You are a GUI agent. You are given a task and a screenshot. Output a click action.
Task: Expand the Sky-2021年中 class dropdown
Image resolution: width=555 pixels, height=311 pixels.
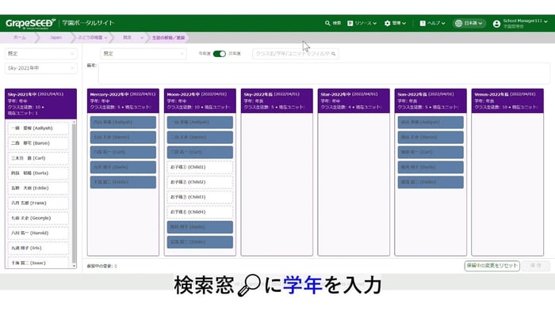click(40, 68)
